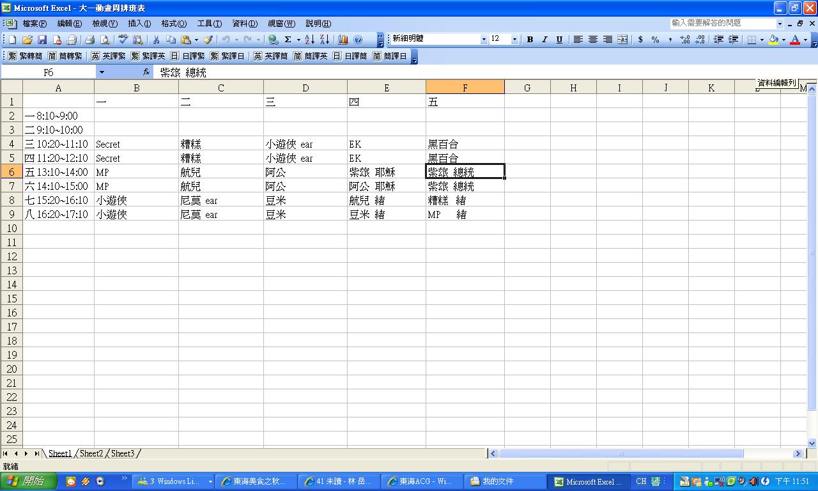Run the spelling check tool
Screen dimensions: 818x491
(x=123, y=40)
